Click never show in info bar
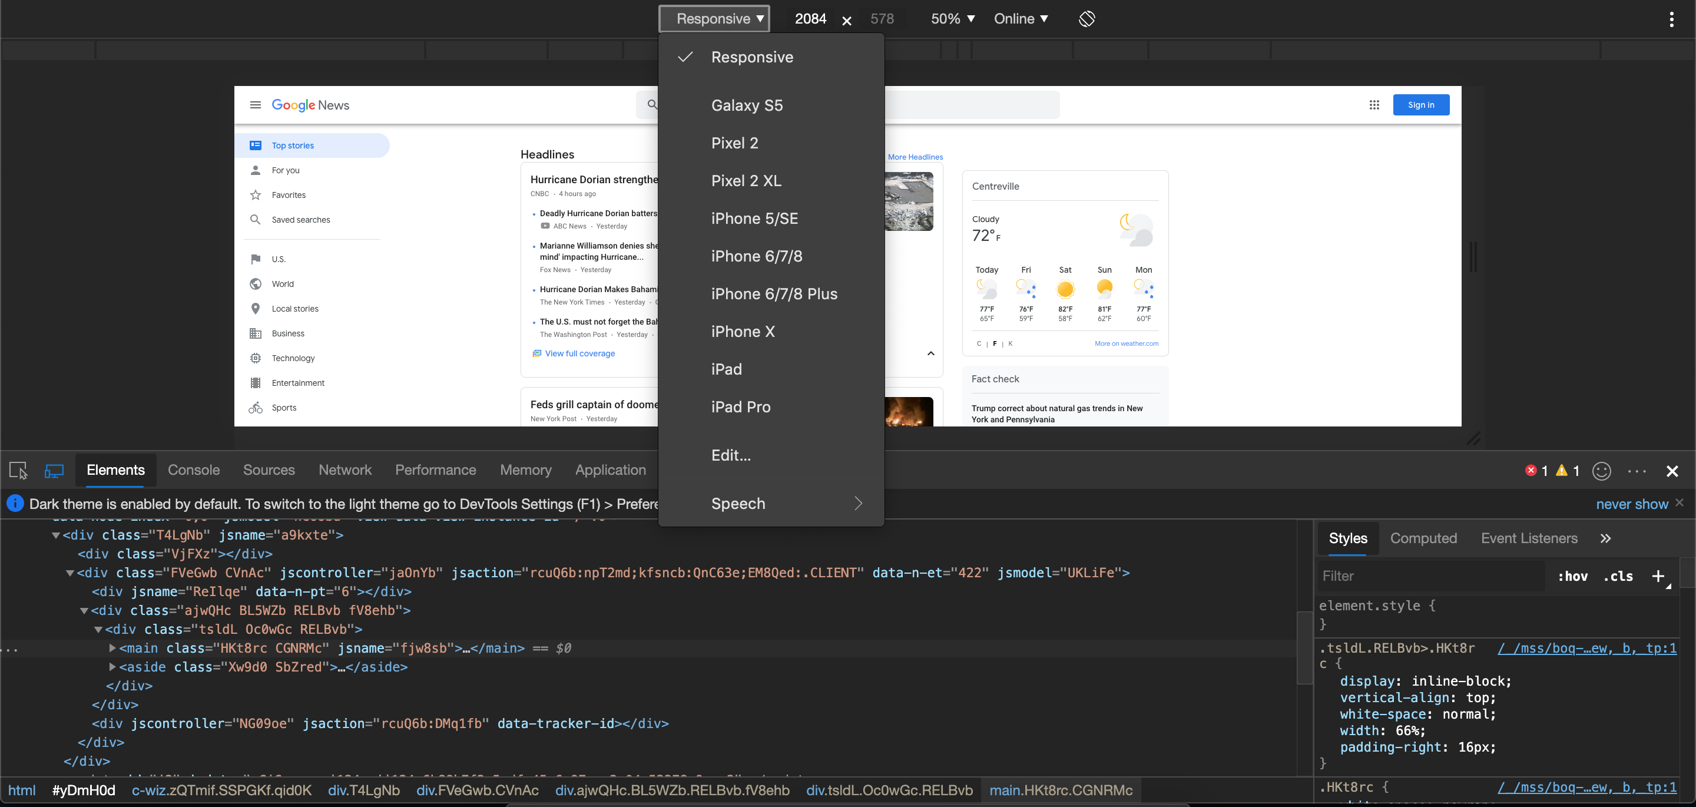Viewport: 1696px width, 807px height. pos(1631,504)
